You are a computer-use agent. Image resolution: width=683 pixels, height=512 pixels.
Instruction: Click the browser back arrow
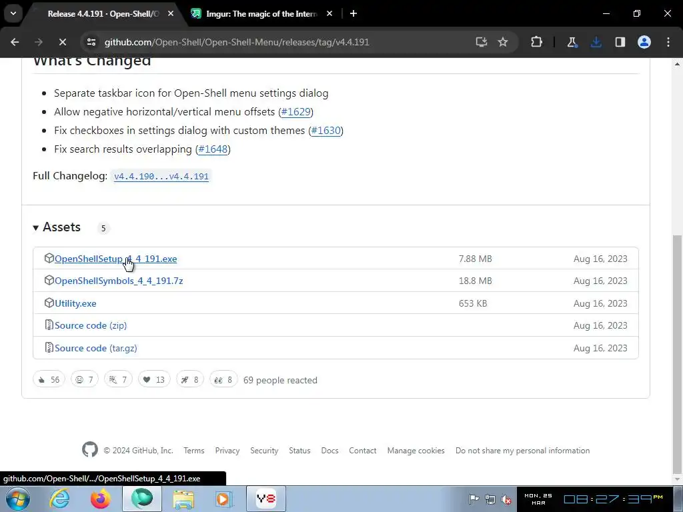[15, 42]
